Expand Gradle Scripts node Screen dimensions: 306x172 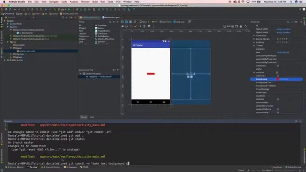point(5,60)
